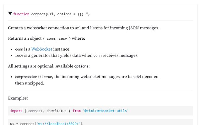Viewport: 201px width, 125px height.
Task: Click the "ws://localhost:8029/" URL string
Action: [58, 123]
